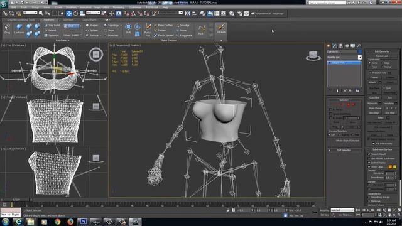Click the Attach button
This screenshot has height=226, width=402.
(x=372, y=82)
